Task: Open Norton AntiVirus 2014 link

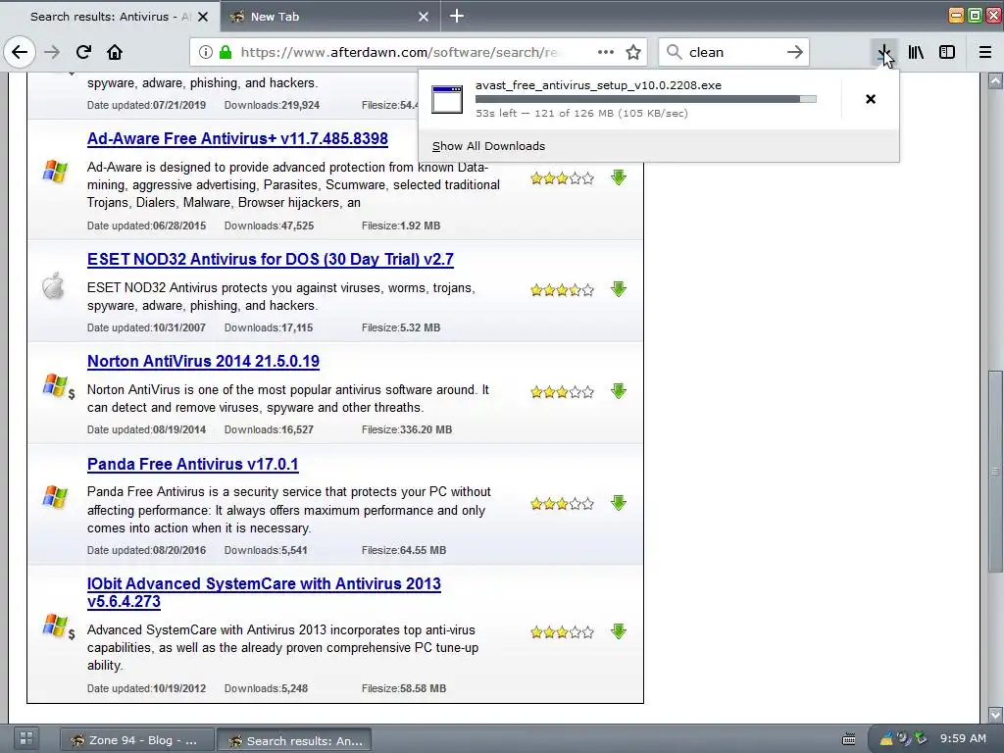Action: 203,361
